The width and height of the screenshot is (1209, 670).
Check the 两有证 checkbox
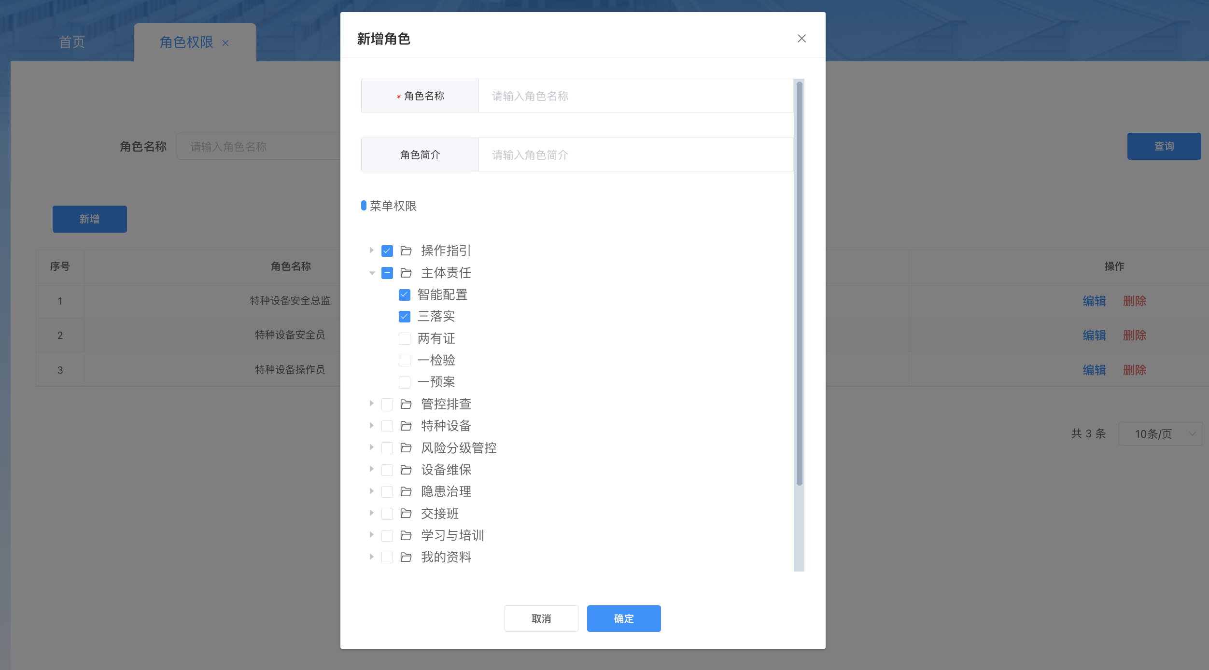click(405, 338)
